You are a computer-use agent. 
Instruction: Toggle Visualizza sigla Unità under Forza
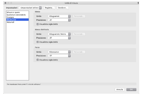[38, 60]
